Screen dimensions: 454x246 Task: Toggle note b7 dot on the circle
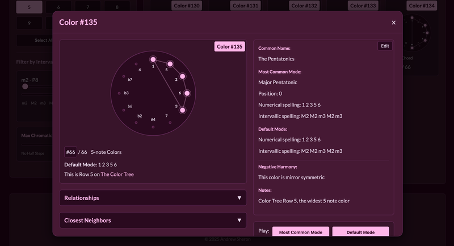click(x=124, y=76)
